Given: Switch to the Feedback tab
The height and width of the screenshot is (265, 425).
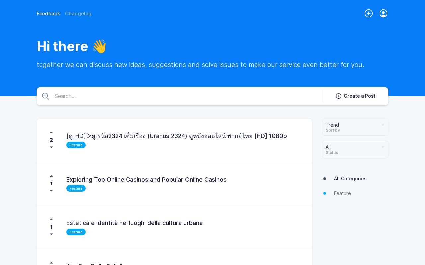Looking at the screenshot, I should (x=48, y=14).
